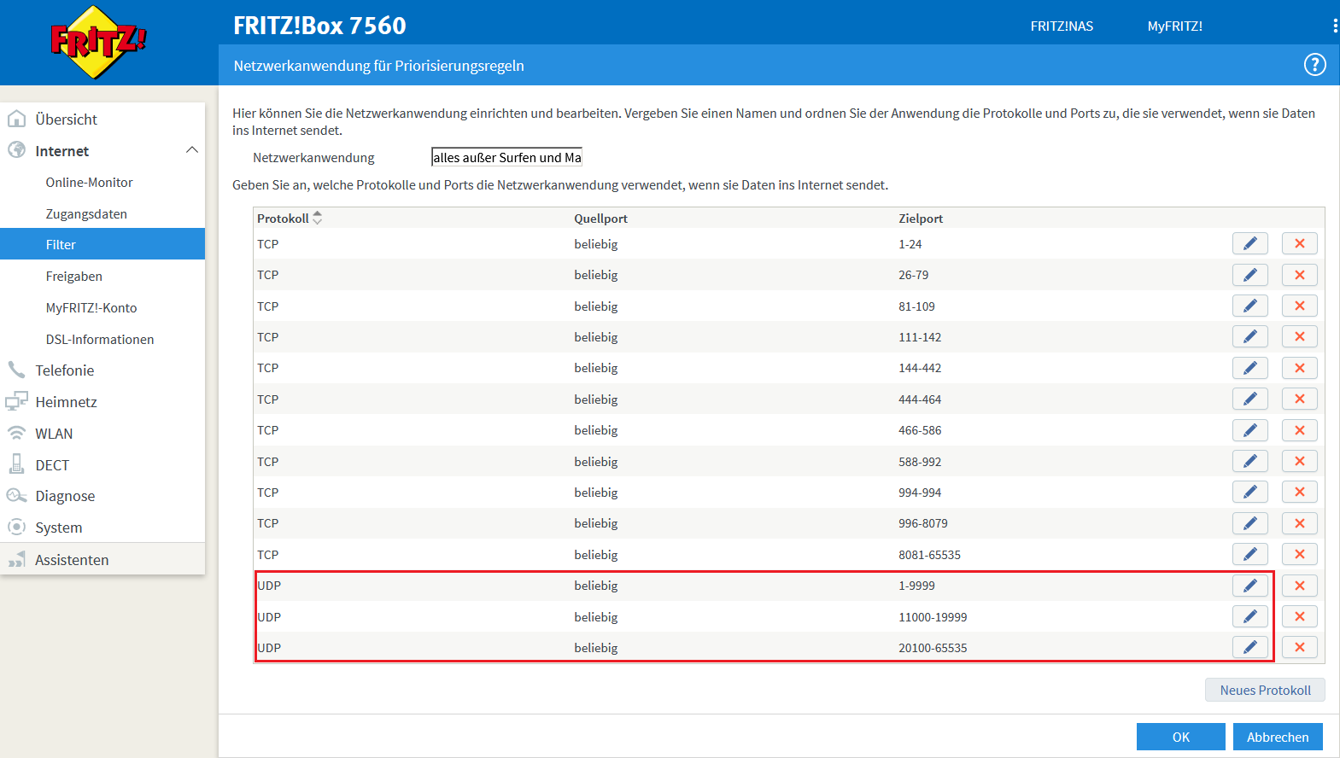Edit the TCP 588-992 rule
Image resolution: width=1340 pixels, height=758 pixels.
point(1249,461)
